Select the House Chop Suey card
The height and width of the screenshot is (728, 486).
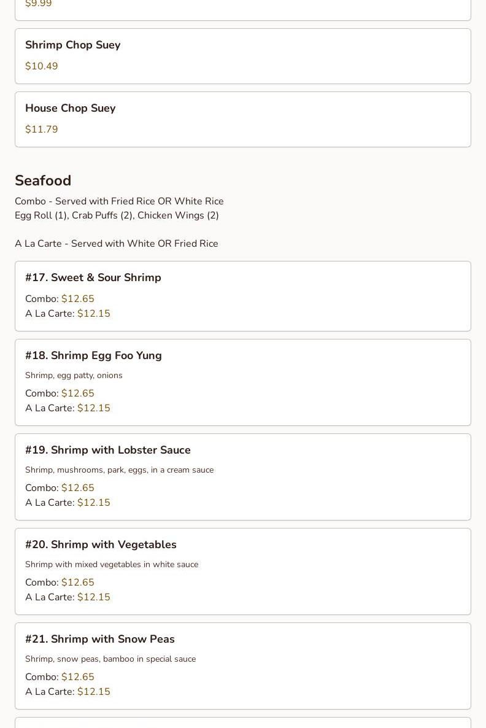pos(242,119)
